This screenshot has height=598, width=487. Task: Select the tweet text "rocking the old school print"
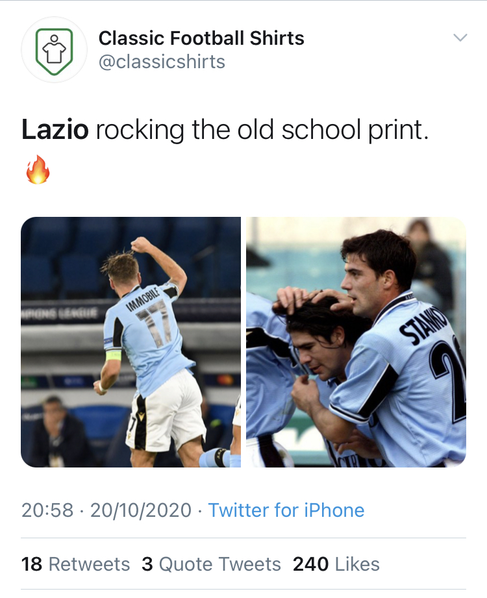262,130
